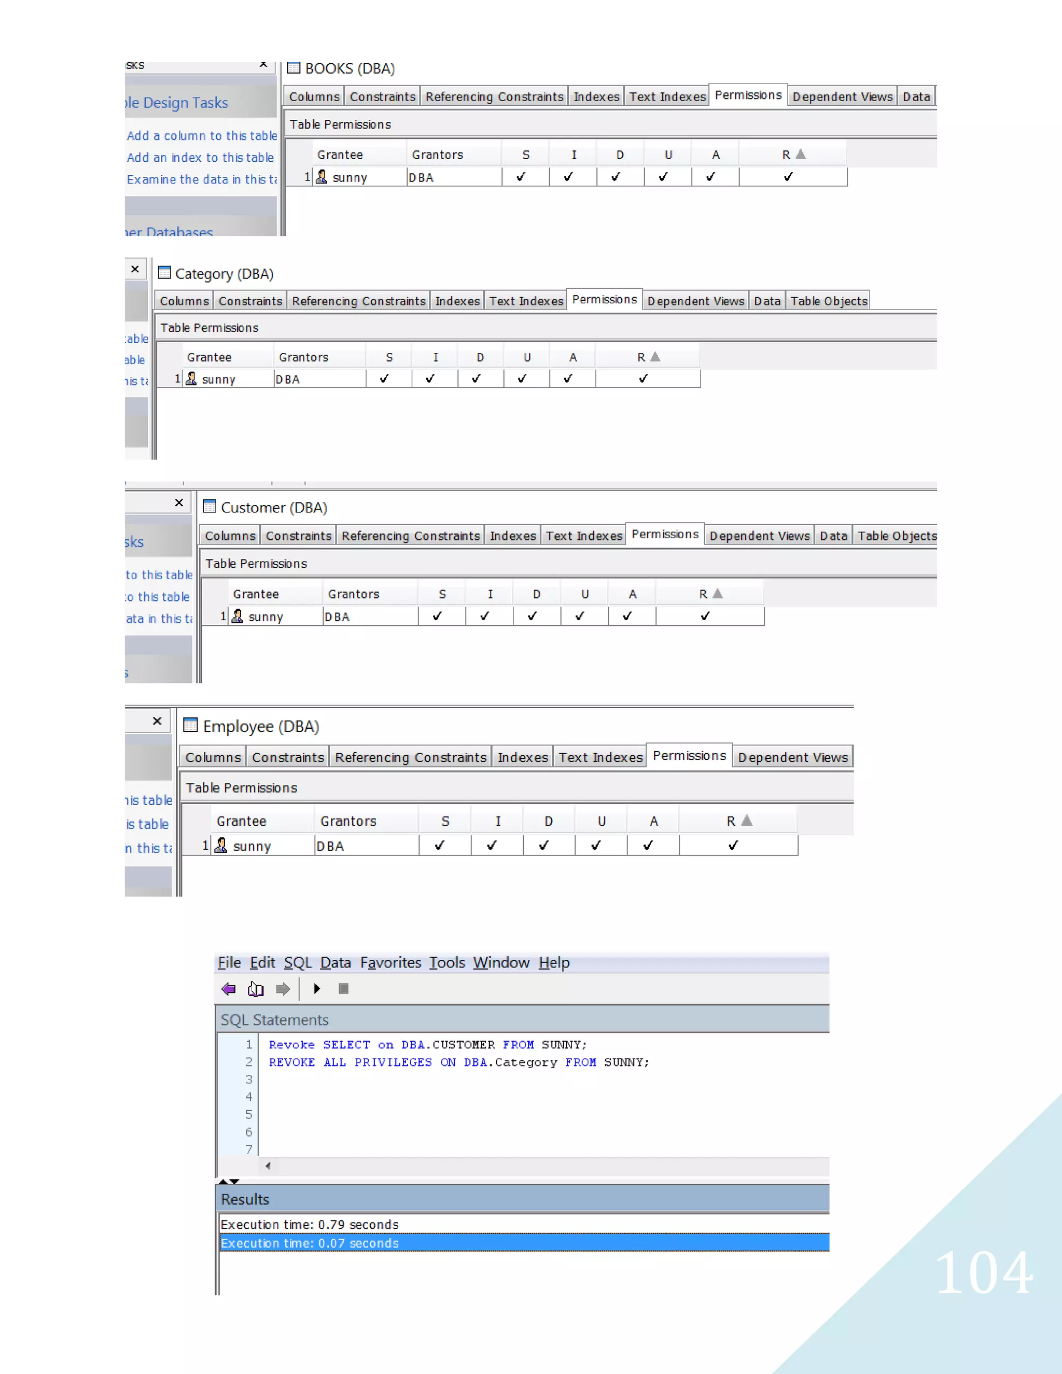Toggle R permission for sunny on Employee
The width and height of the screenshot is (1062, 1374).
click(x=734, y=845)
